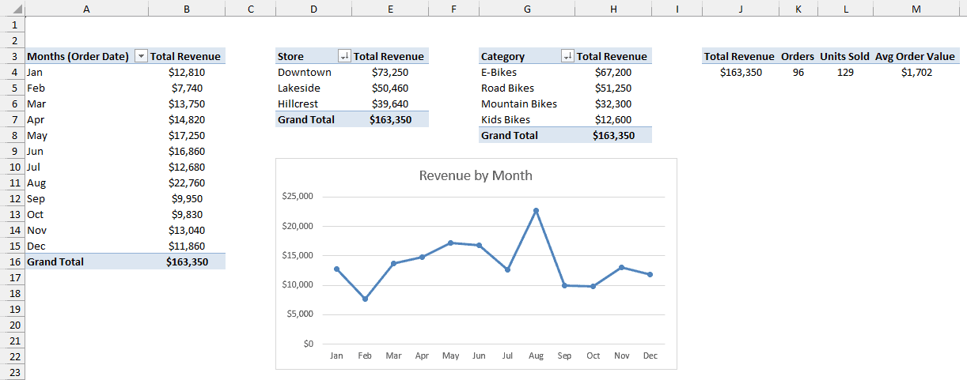Select row 3 header
Image resolution: width=967 pixels, height=380 pixels.
[12, 56]
